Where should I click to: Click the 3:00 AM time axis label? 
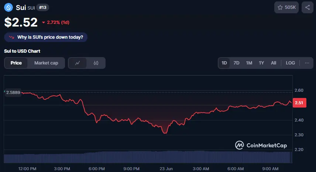coord(201,169)
